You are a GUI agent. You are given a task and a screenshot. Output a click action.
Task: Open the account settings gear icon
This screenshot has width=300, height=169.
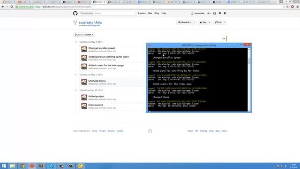pyautogui.click(x=220, y=13)
